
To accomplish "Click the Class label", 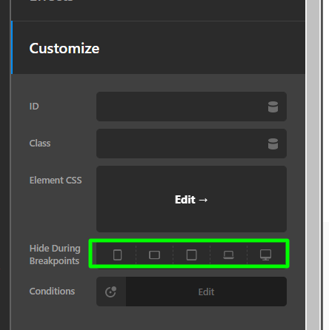I will [40, 144].
